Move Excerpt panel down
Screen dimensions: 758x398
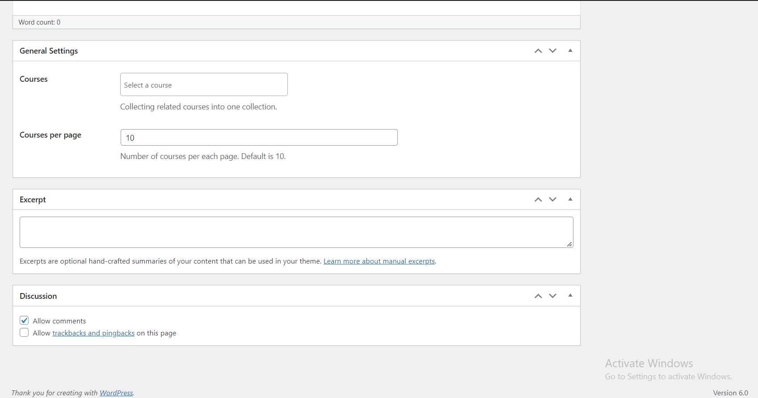553,200
